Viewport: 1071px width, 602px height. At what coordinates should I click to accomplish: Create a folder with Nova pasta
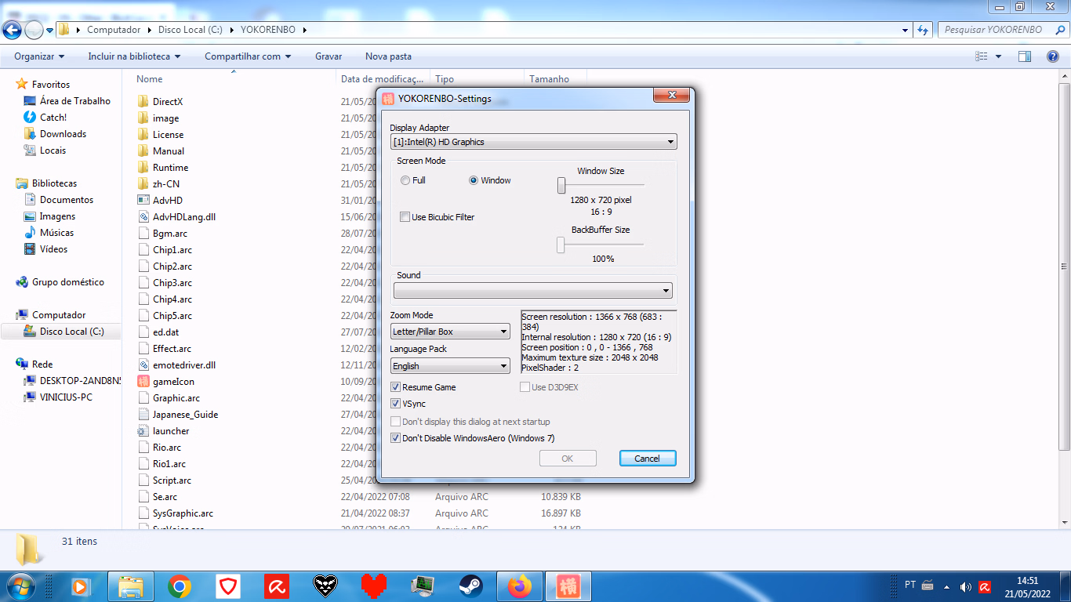tap(388, 56)
